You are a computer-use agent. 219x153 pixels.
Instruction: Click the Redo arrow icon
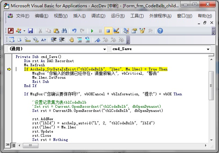82,31
